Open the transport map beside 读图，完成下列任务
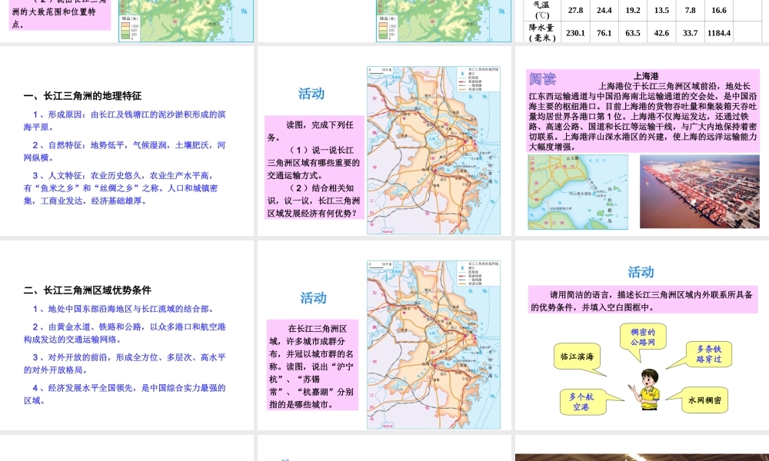Image resolution: width=769 pixels, height=461 pixels. point(434,150)
